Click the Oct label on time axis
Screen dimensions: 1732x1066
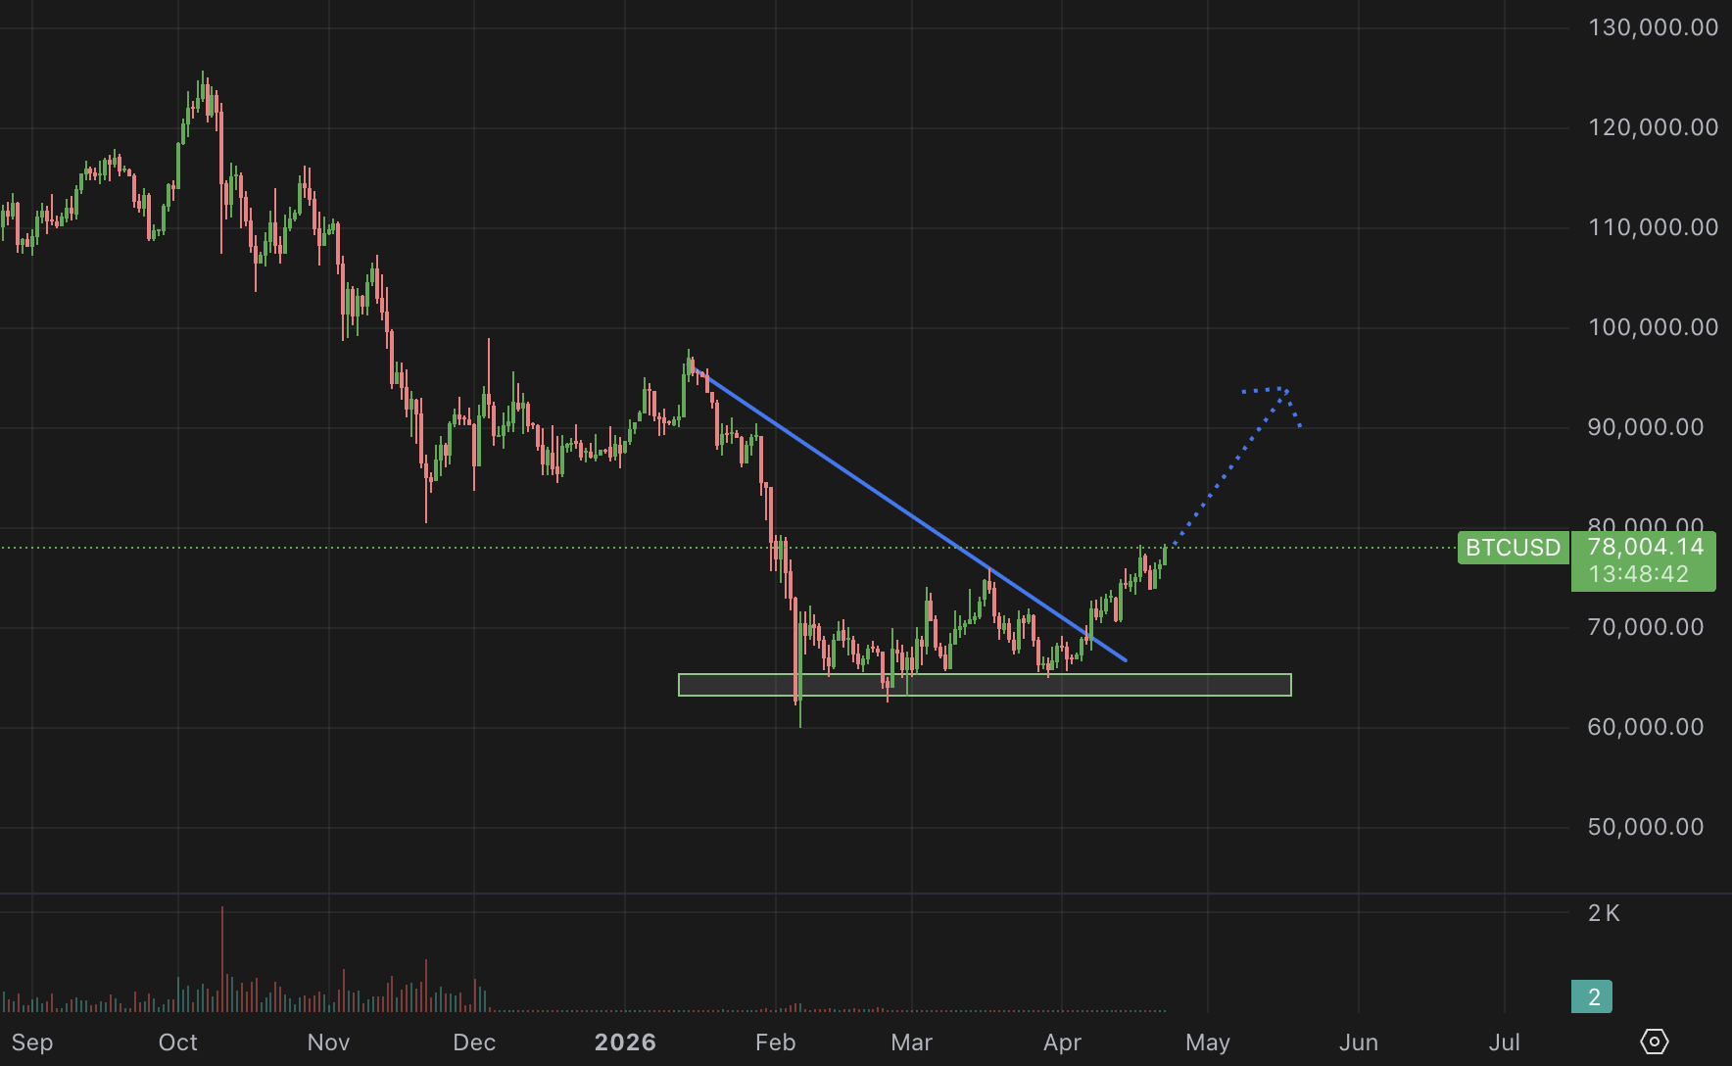178,1042
